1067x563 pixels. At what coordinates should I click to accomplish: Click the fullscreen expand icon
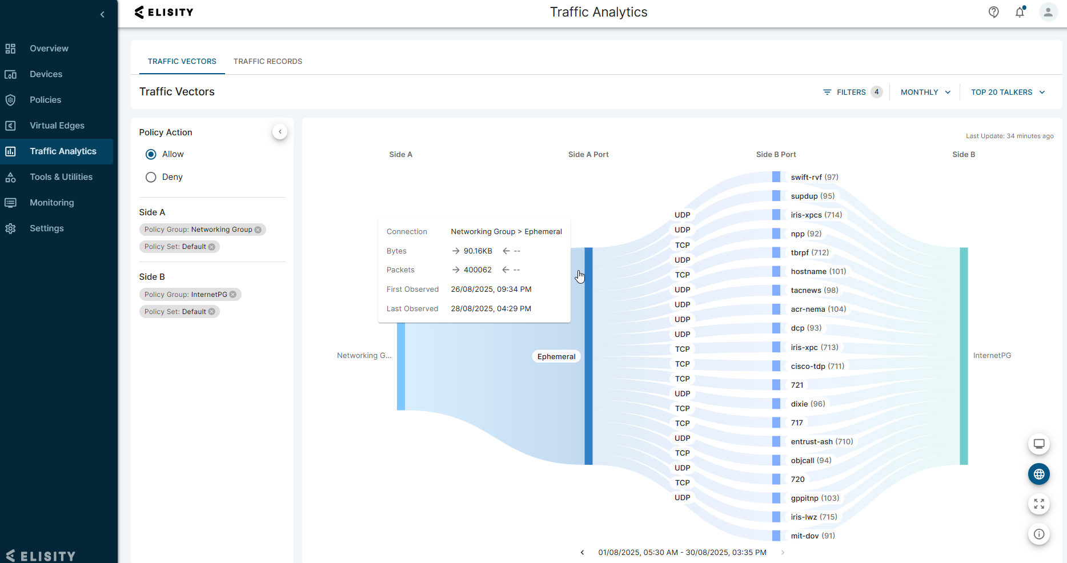[1038, 504]
